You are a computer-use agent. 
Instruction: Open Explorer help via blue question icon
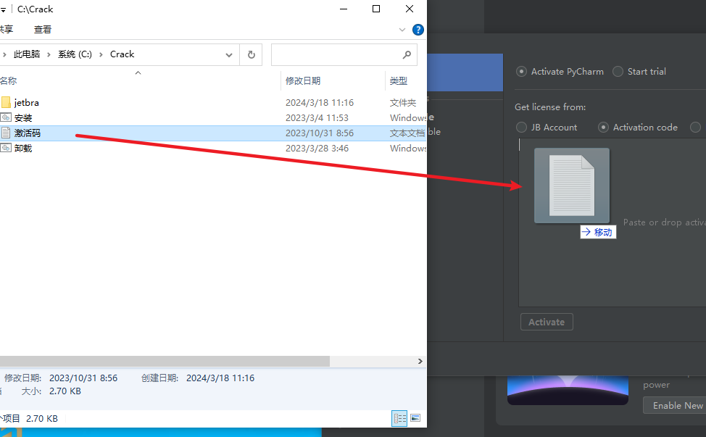pyautogui.click(x=418, y=30)
